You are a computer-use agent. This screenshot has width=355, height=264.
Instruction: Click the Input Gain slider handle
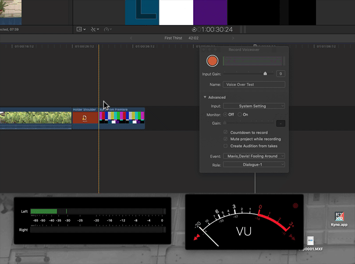point(265,74)
